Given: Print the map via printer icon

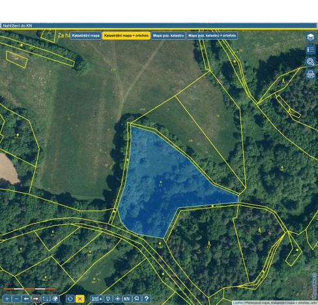Looking at the screenshot, I should point(310,74).
